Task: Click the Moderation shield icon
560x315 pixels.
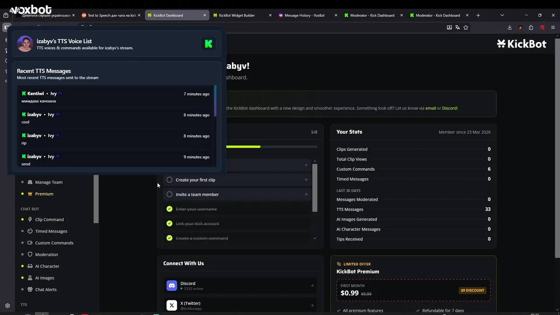Action: [x=30, y=255]
